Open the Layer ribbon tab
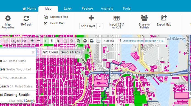The height and width of the screenshot is (106, 191). pyautogui.click(x=68, y=9)
